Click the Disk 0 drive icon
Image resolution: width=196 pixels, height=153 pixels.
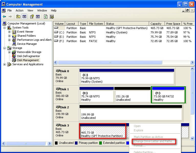pos(58,71)
